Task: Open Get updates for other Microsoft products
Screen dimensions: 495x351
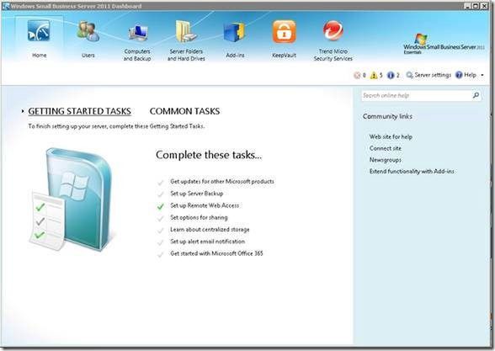Action: (222, 182)
